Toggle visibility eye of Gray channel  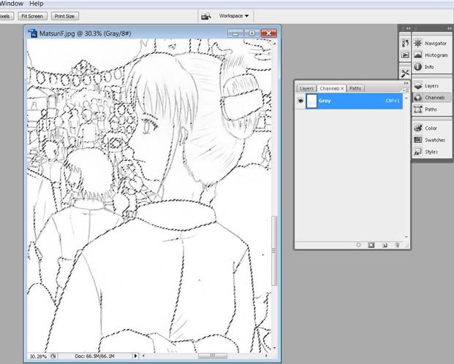tap(300, 101)
